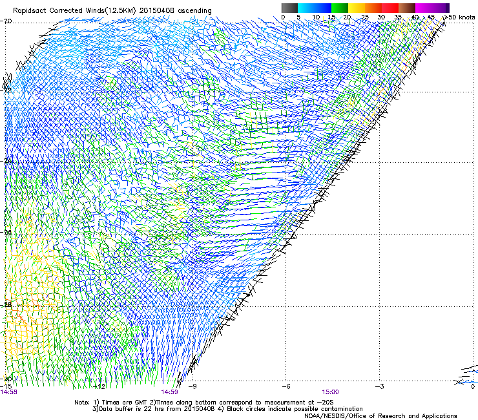
Task: Click the 14:59 time label
Action: click(x=169, y=392)
